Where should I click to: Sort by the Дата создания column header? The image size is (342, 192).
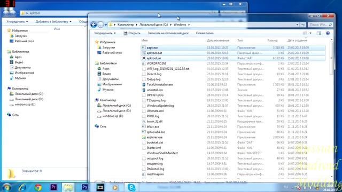point(297,41)
